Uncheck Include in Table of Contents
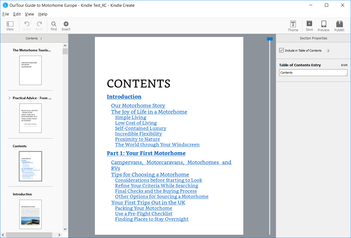Screen dimensions: 351x238 (x=281, y=50)
